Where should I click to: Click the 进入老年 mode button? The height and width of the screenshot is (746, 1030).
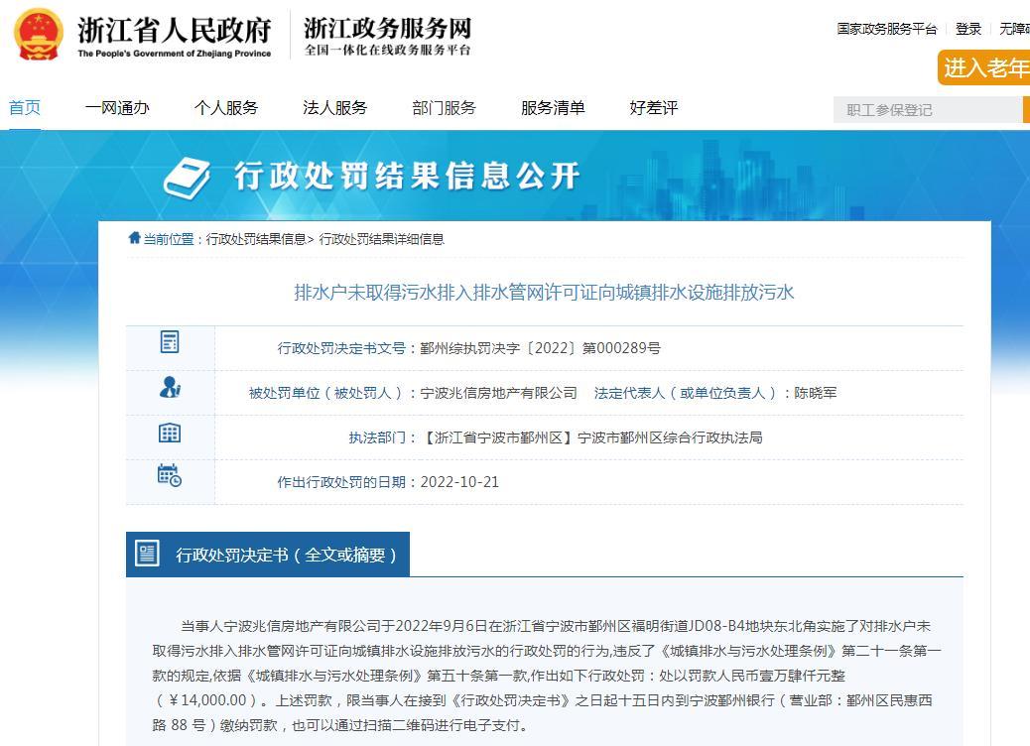(x=984, y=67)
